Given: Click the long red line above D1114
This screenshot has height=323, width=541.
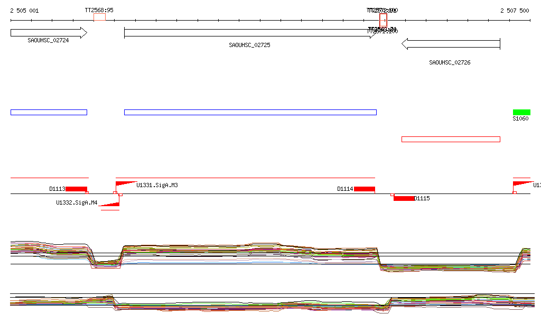Looking at the screenshot, I should tap(245, 178).
